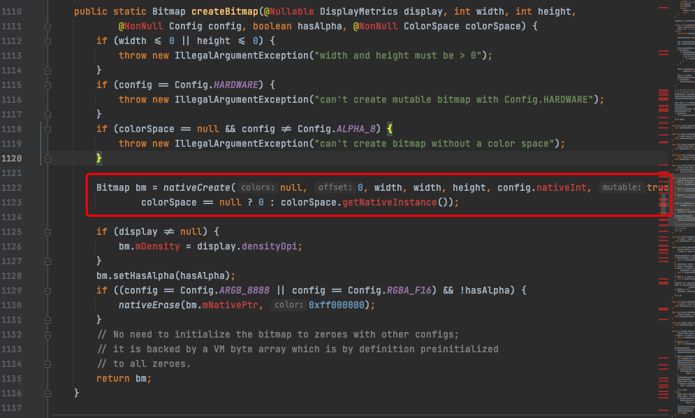The width and height of the screenshot is (695, 418).
Task: Collapse the ARGB_8888 if-block at line 1129
Action: [48, 291]
